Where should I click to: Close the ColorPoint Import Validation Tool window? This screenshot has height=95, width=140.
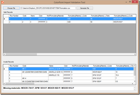(x=135, y=2)
